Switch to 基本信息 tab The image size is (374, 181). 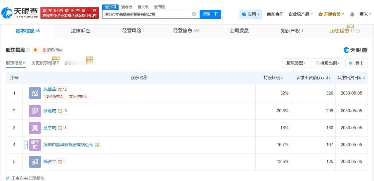pos(28,31)
